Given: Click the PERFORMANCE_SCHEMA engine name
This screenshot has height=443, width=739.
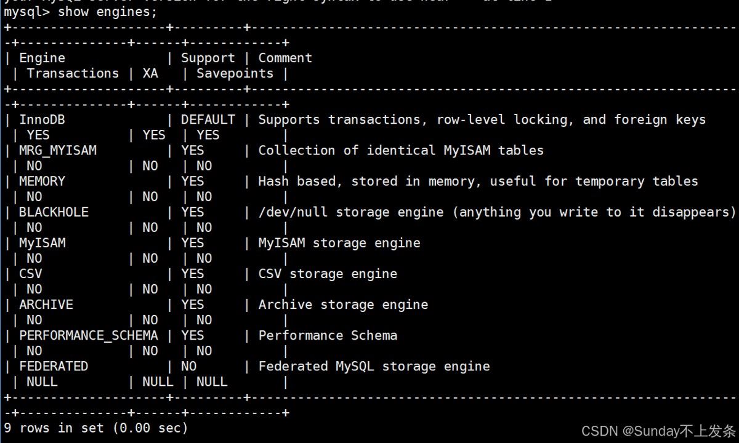Looking at the screenshot, I should pos(88,335).
